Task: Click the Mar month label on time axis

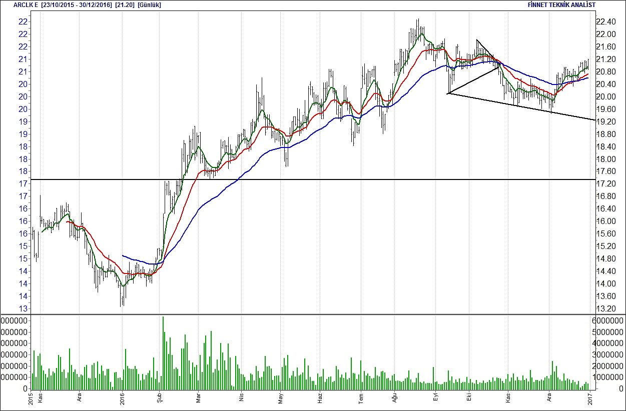Action: coord(198,398)
